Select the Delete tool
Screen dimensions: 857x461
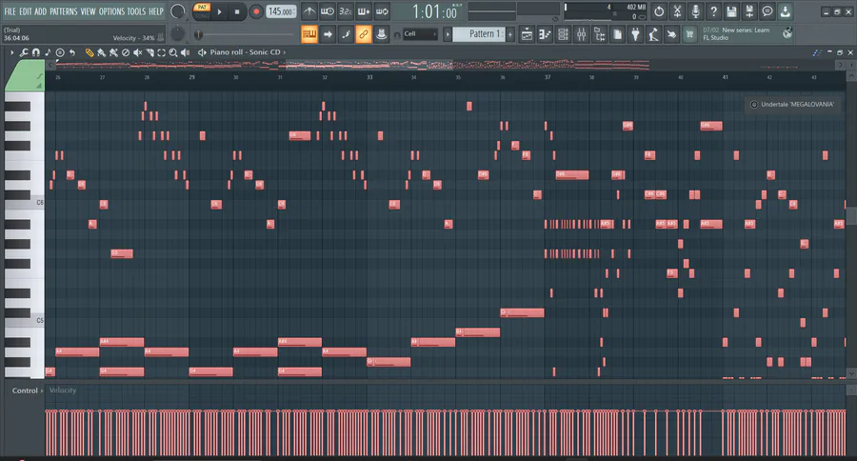125,52
